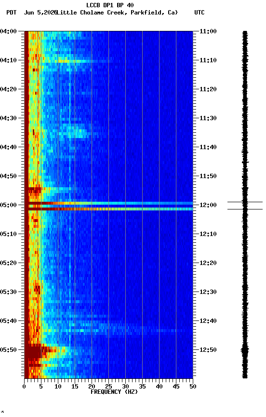The width and height of the screenshot is (266, 417).
Task: Click the 40 Hz frequency tick label
Action: tap(159, 387)
